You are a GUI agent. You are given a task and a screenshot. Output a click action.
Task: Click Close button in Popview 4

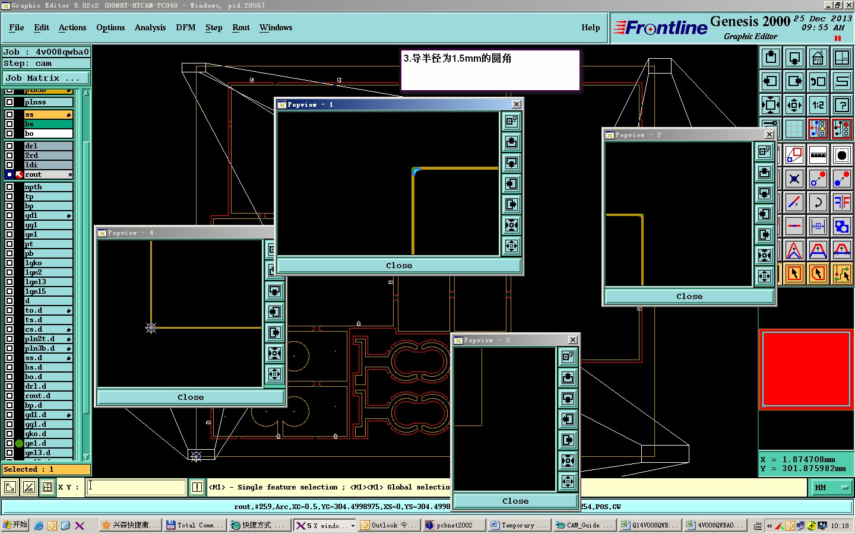pyautogui.click(x=191, y=397)
